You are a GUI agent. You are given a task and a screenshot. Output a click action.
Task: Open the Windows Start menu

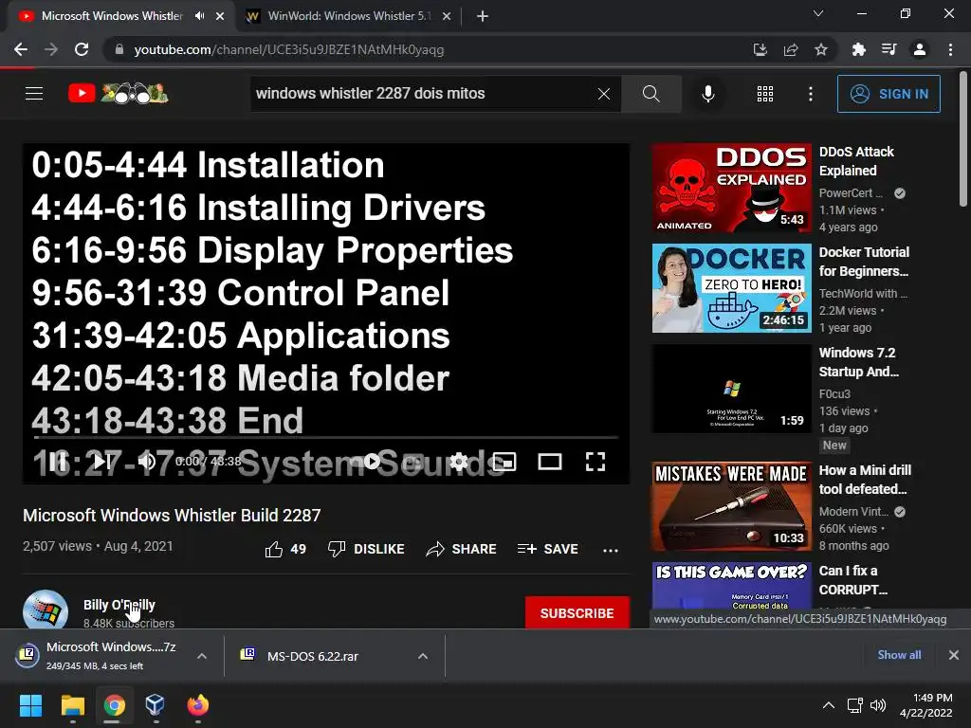(x=30, y=705)
